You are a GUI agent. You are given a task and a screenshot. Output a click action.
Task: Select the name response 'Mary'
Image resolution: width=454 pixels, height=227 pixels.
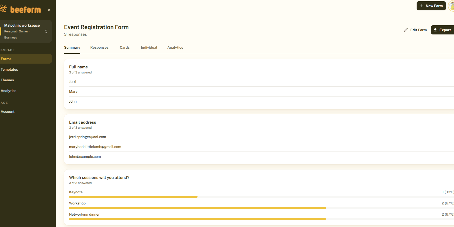[73, 91]
